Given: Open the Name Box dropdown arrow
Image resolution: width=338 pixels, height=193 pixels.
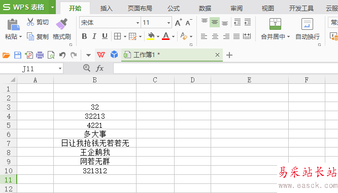Looking at the screenshot, I should [x=60, y=69].
